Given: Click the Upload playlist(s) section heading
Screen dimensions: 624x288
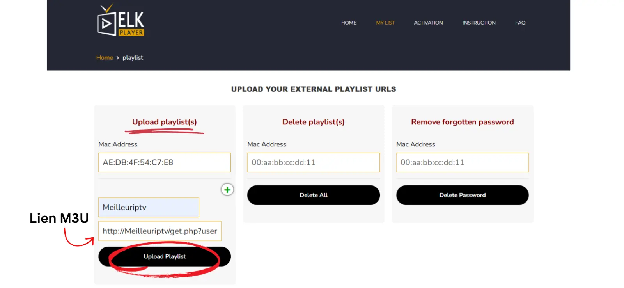Looking at the screenshot, I should (164, 122).
